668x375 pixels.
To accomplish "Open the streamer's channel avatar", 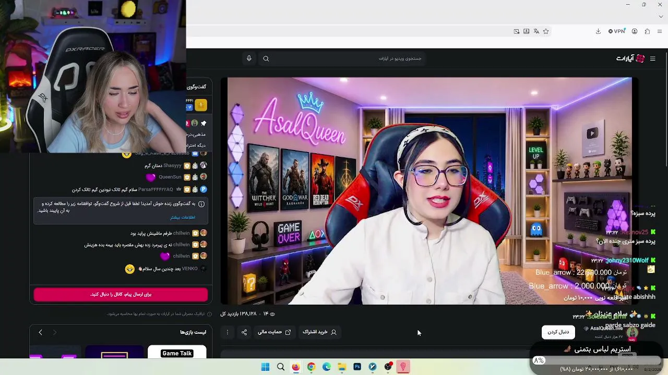I will 632,332.
